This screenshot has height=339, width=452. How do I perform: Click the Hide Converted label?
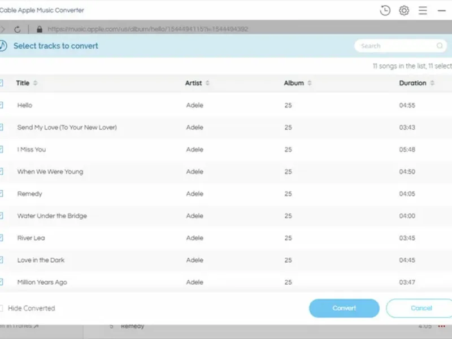pyautogui.click(x=32, y=308)
